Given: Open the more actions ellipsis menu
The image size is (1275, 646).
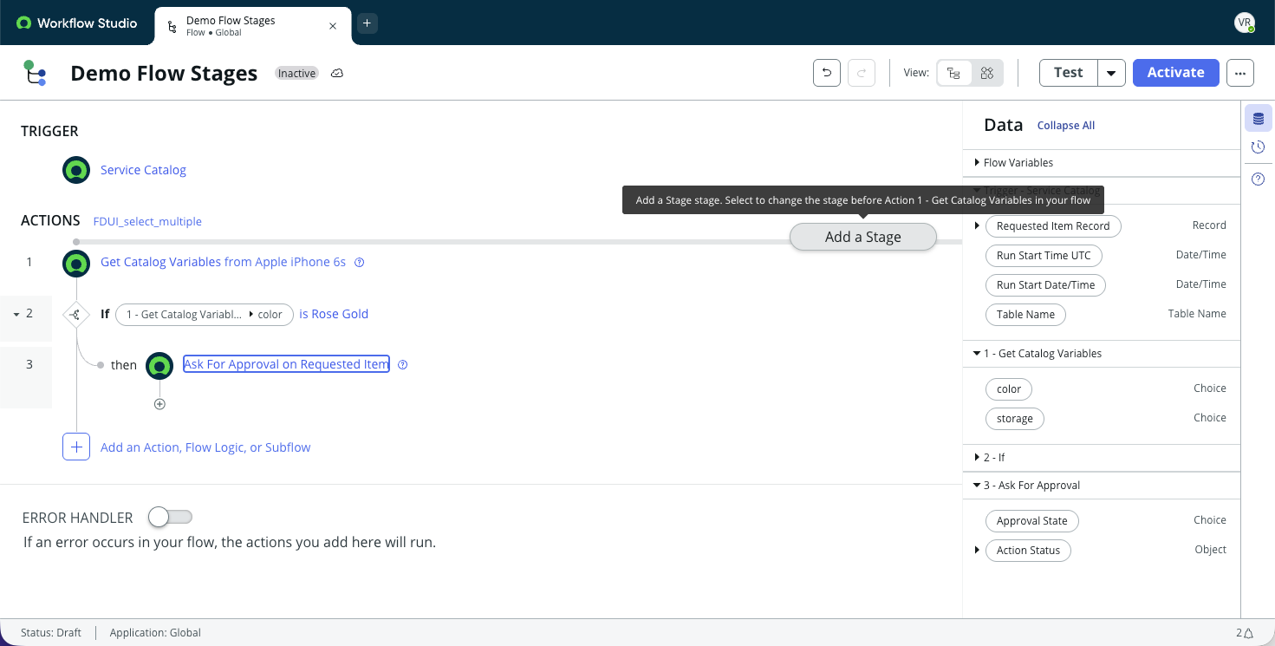Looking at the screenshot, I should (x=1240, y=73).
